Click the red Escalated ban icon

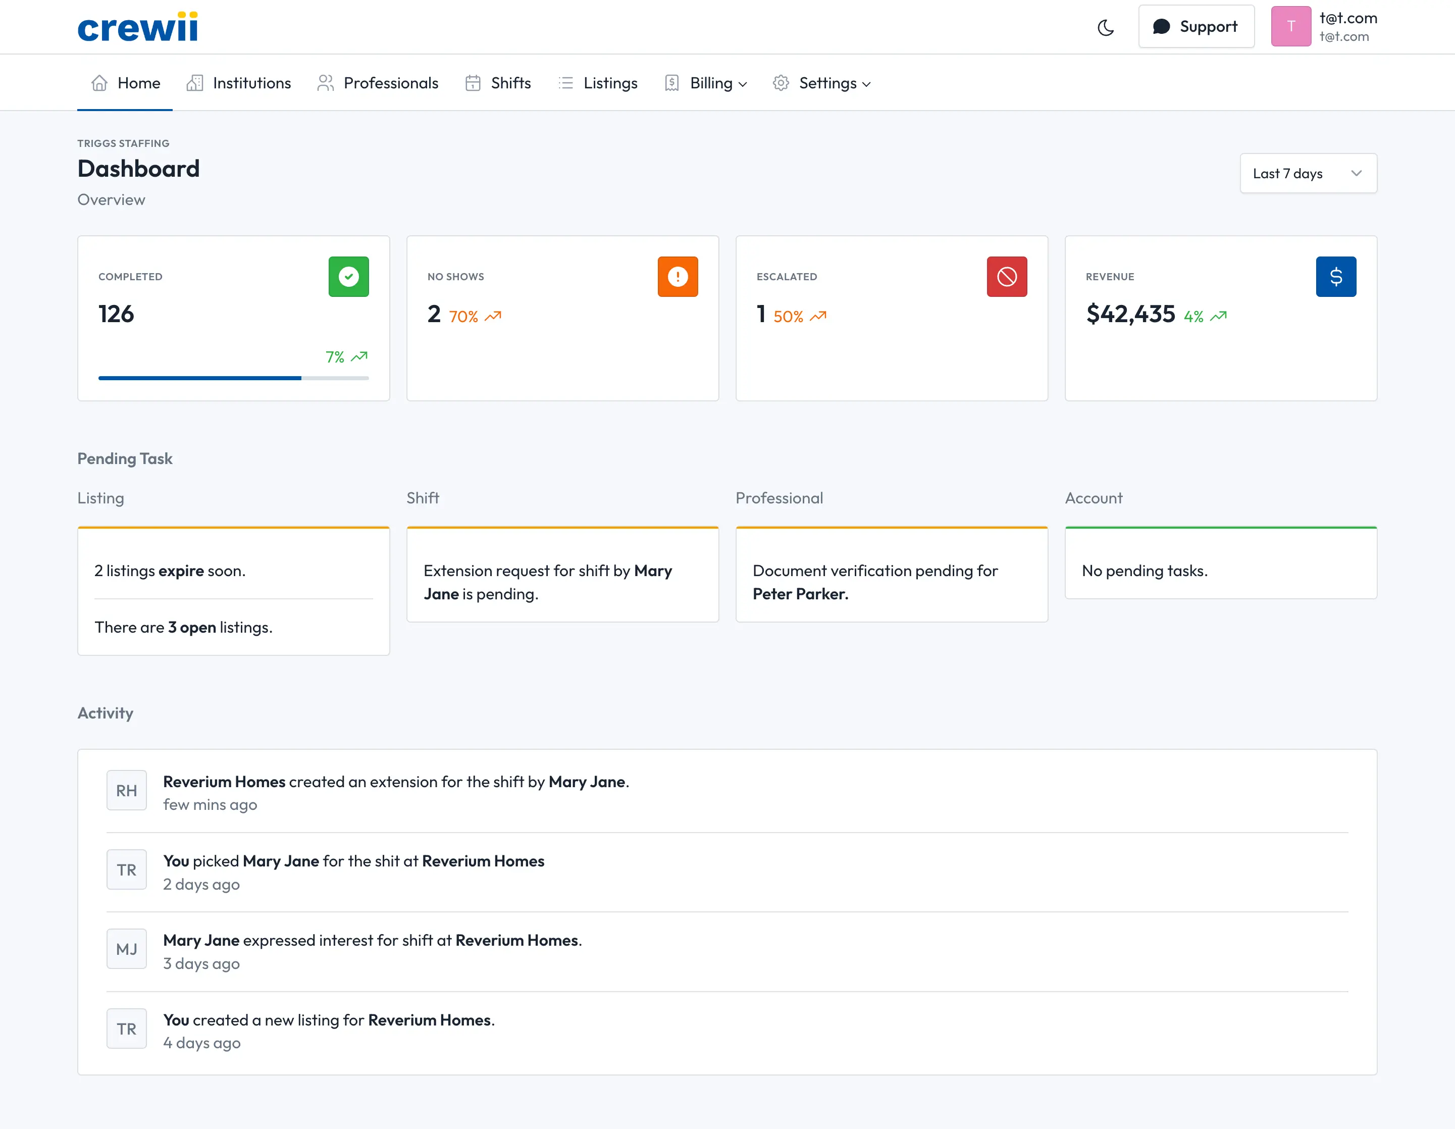point(1007,277)
